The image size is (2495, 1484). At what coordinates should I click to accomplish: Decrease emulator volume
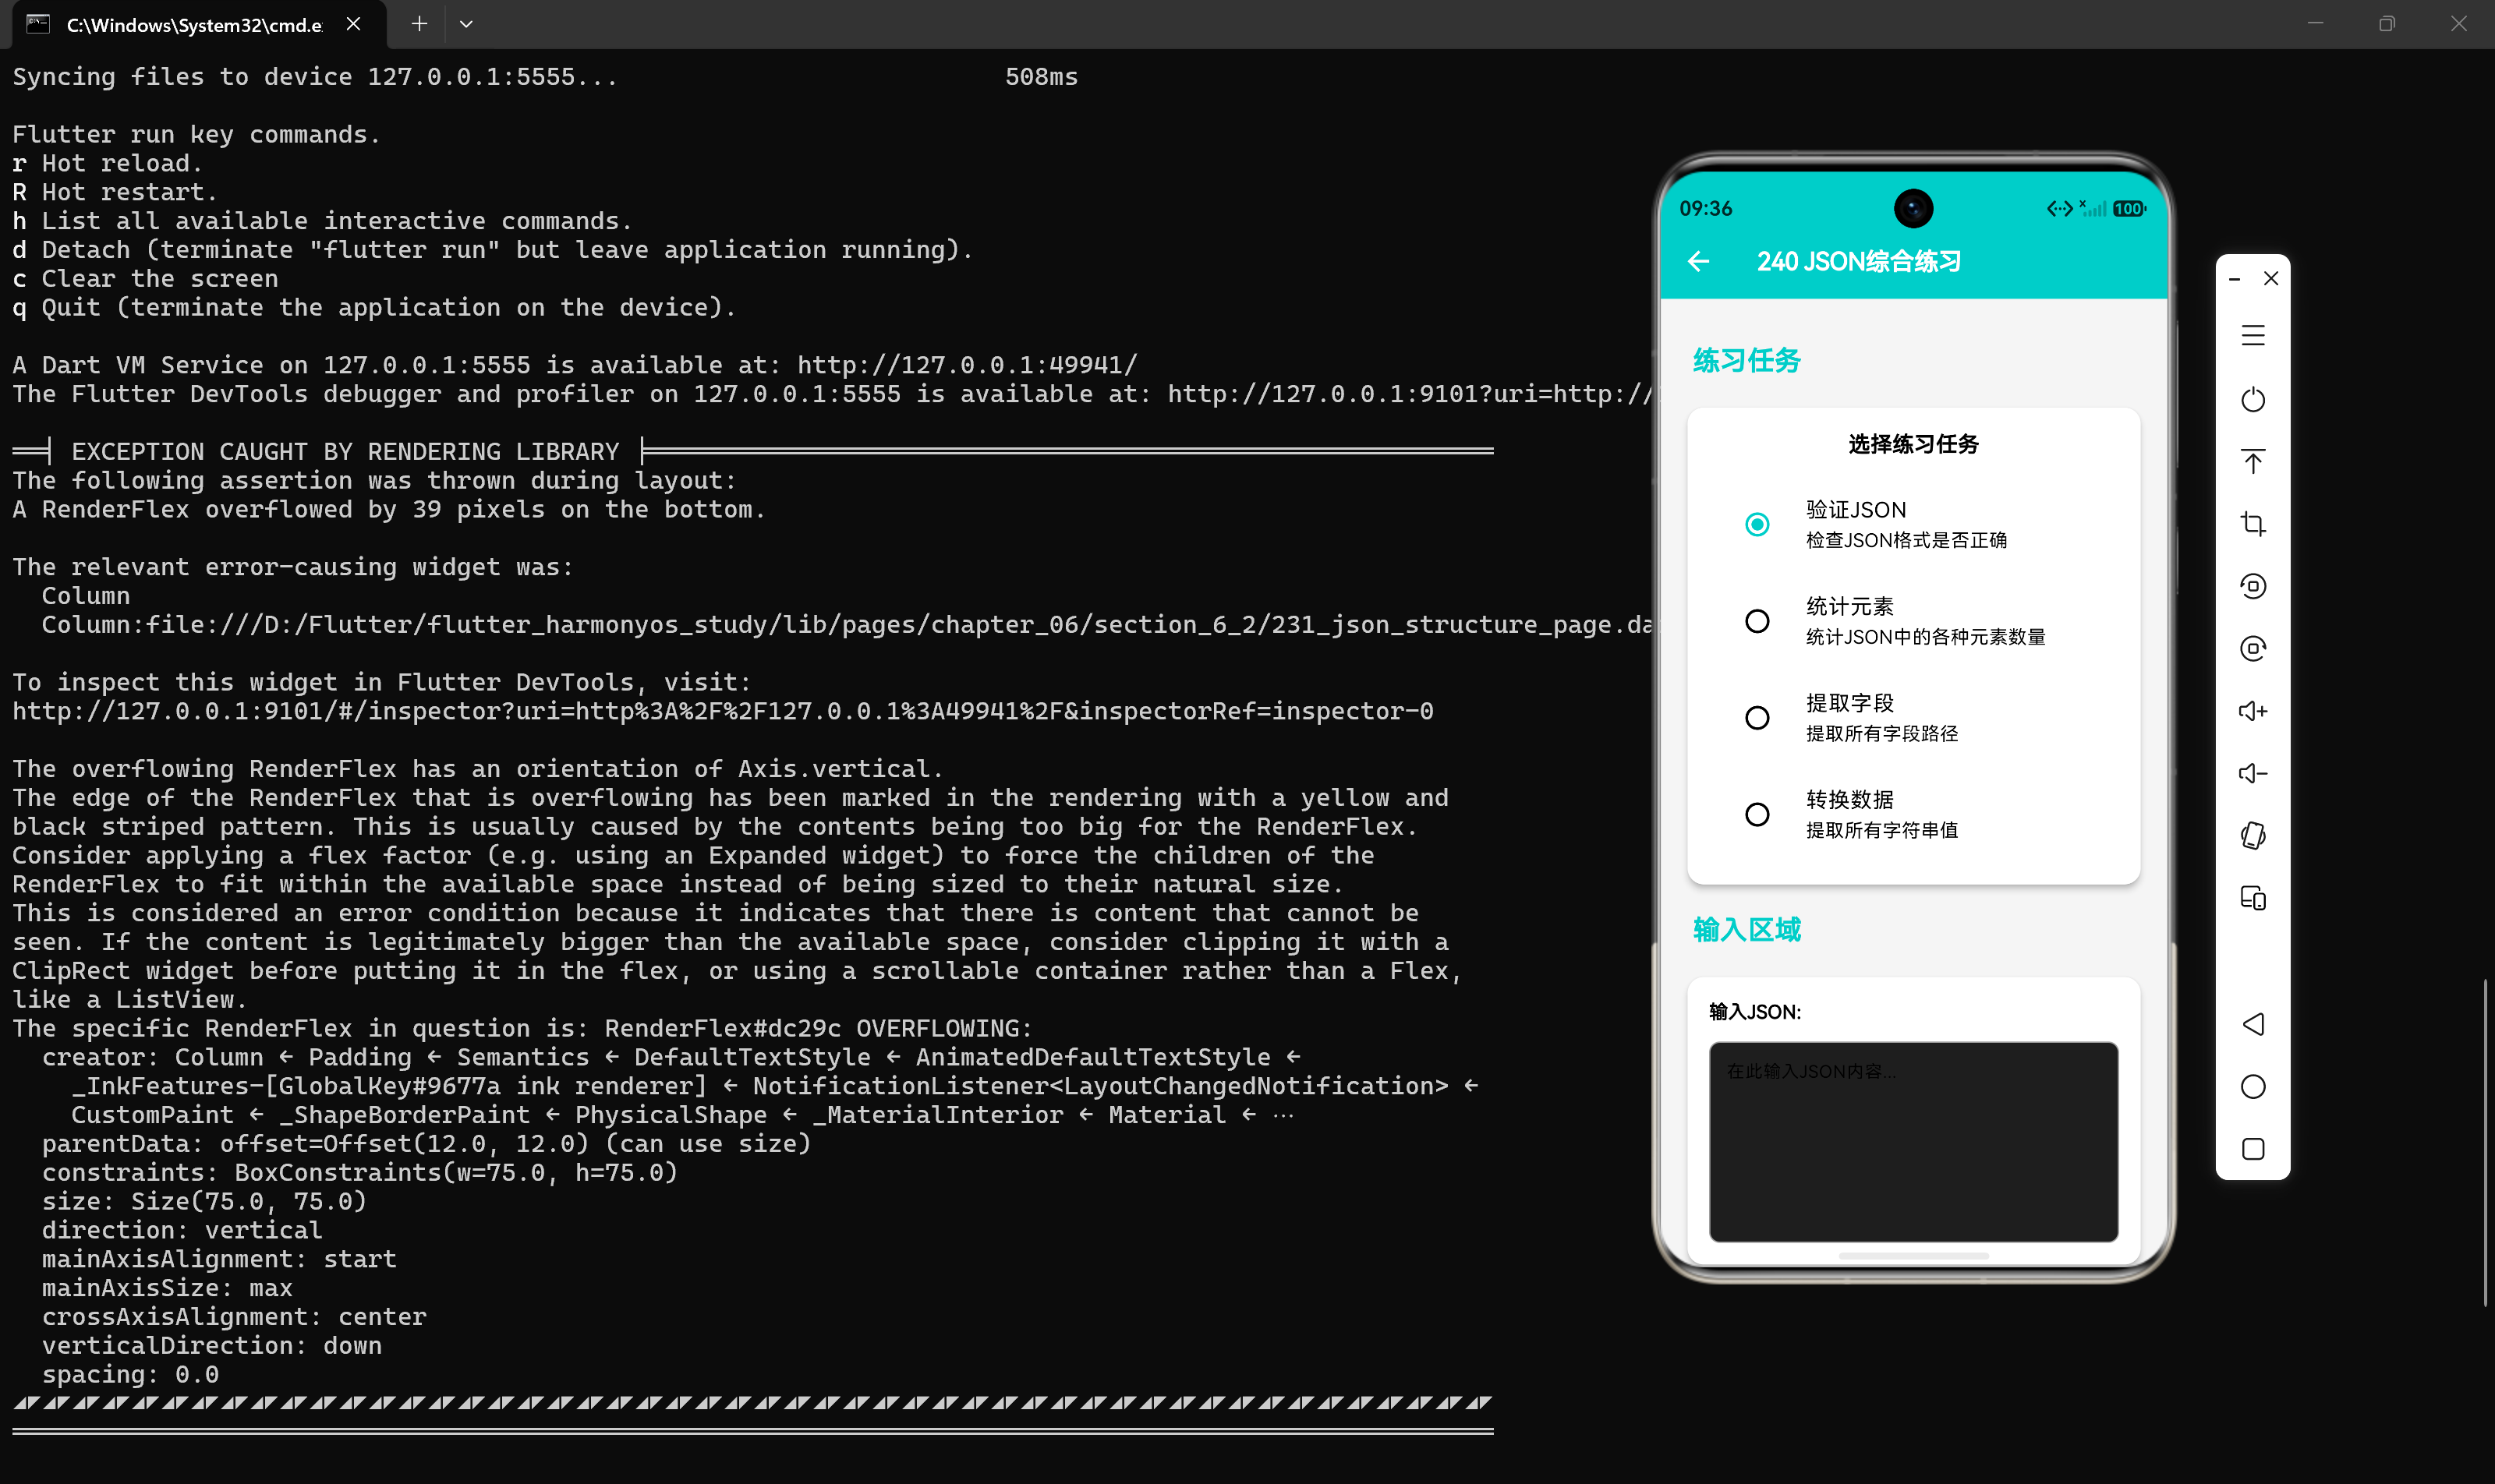[x=2252, y=773]
